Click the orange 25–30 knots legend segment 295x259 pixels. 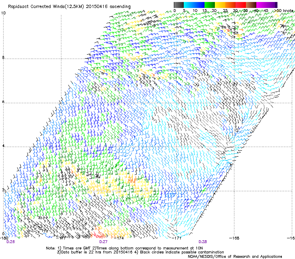point(230,5)
